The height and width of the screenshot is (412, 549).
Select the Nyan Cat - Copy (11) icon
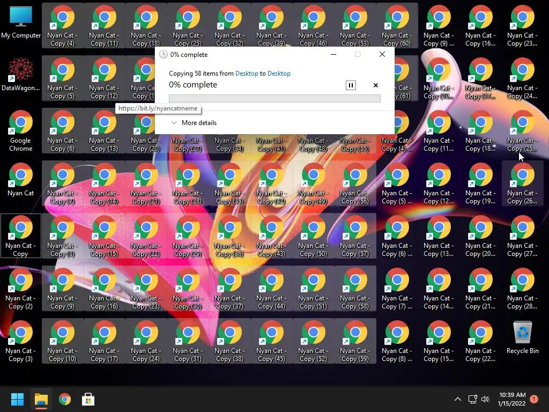point(104,25)
